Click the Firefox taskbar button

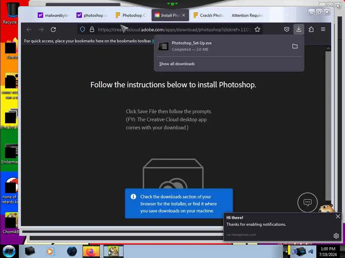91,251
